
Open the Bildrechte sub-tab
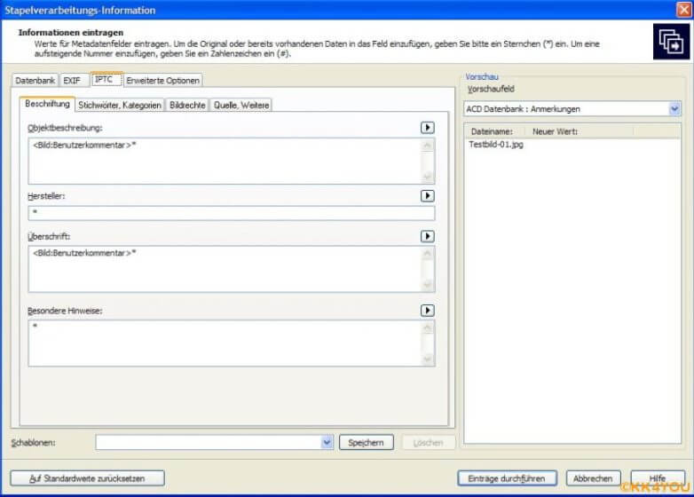point(187,106)
